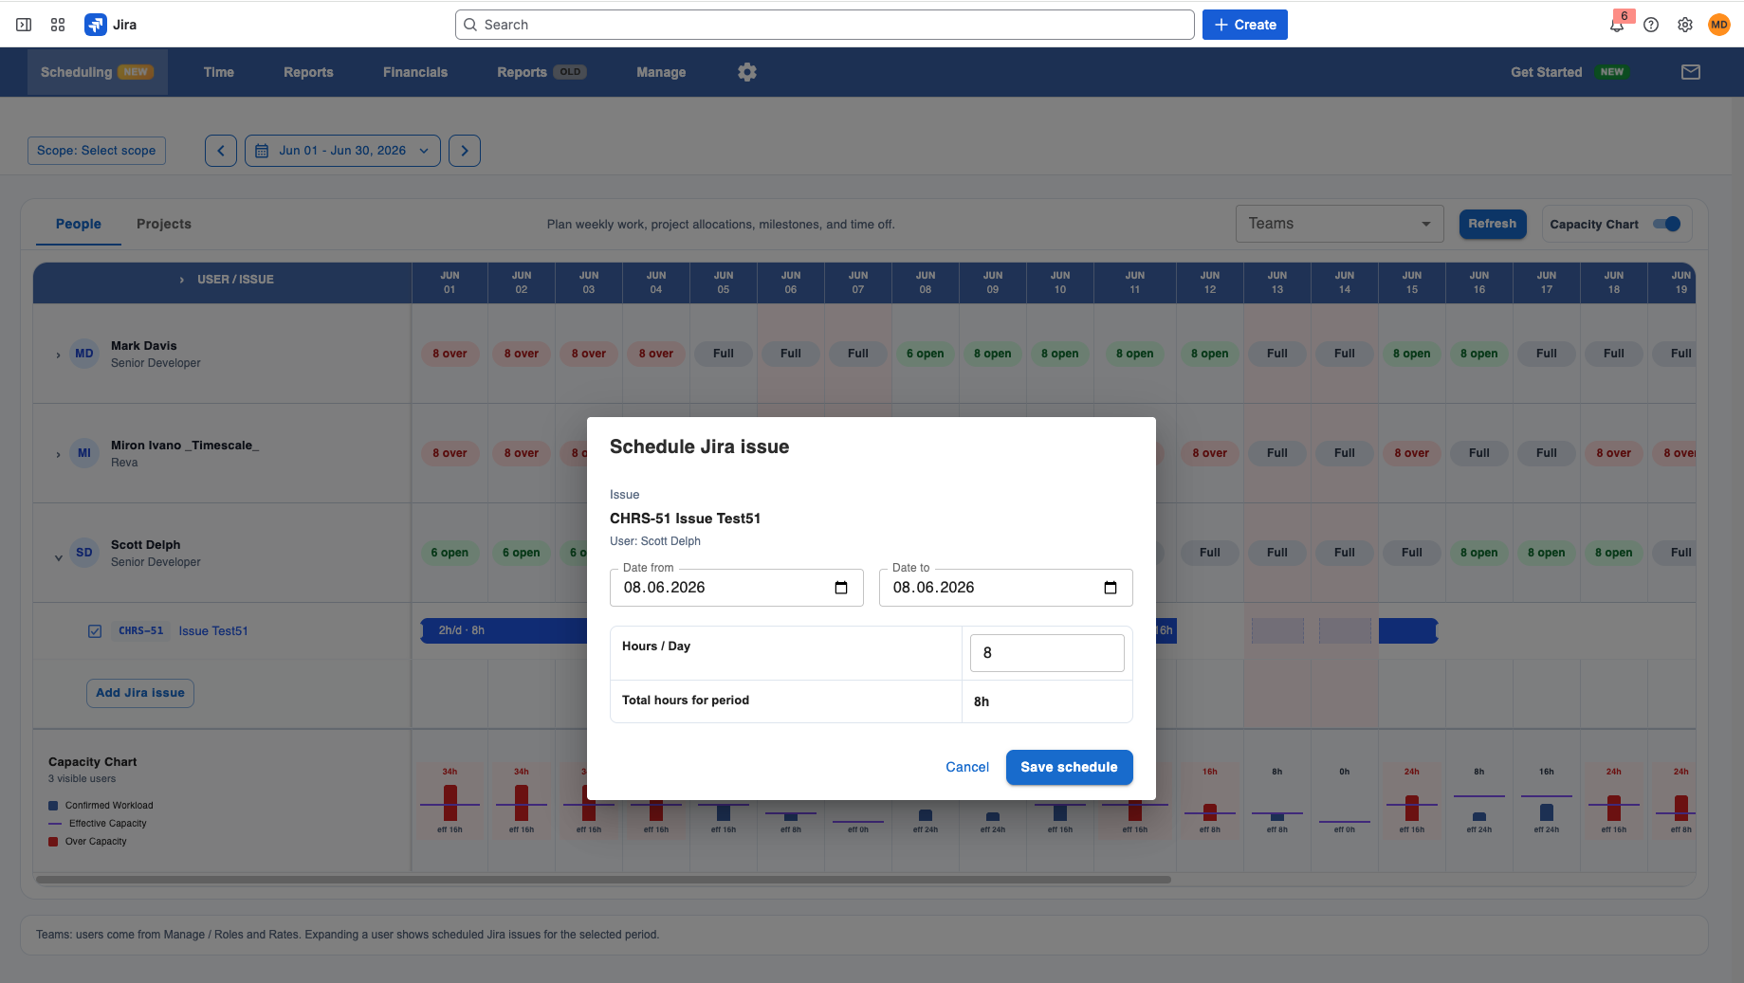The height and width of the screenshot is (983, 1744).
Task: Toggle the Capacity Chart switch
Action: click(x=1666, y=224)
